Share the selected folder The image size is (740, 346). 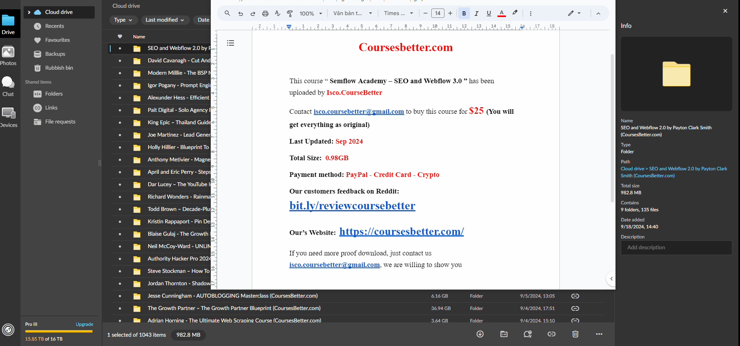(528, 334)
